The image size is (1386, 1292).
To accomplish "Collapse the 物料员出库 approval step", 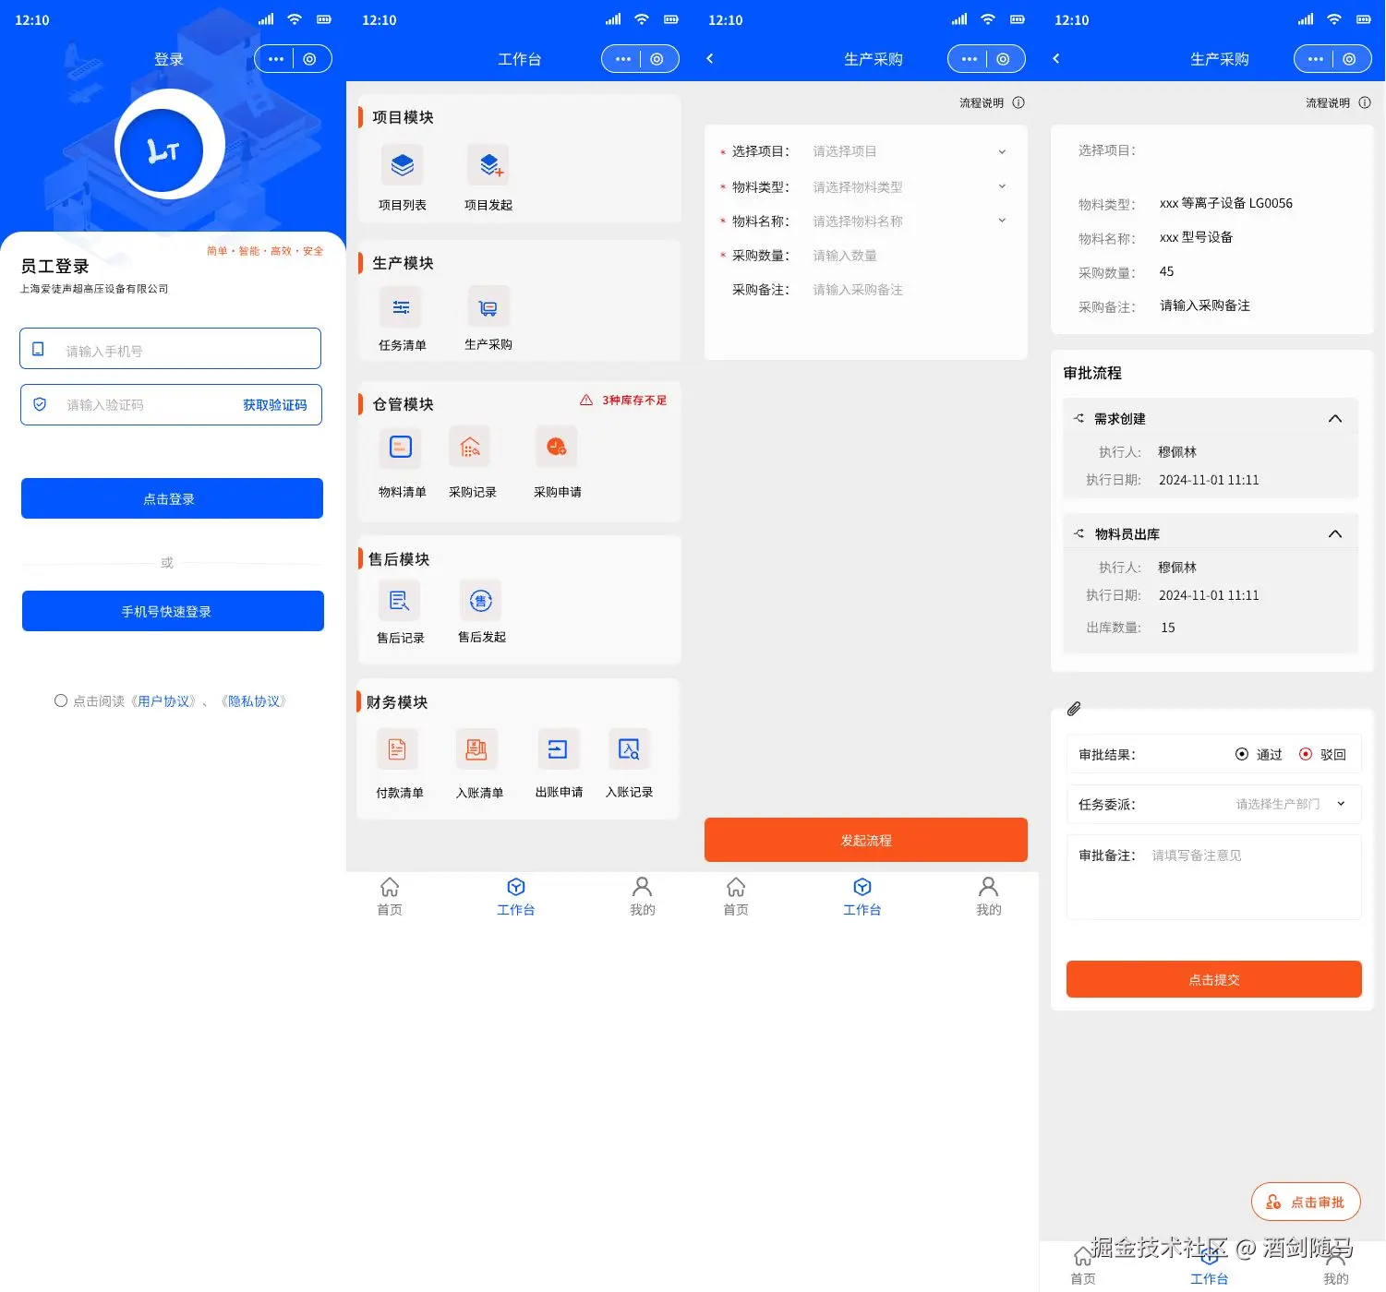I will click(x=1335, y=533).
